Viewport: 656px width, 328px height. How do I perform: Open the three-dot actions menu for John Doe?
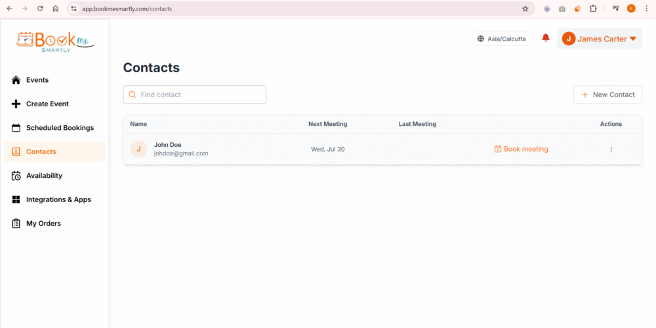611,150
